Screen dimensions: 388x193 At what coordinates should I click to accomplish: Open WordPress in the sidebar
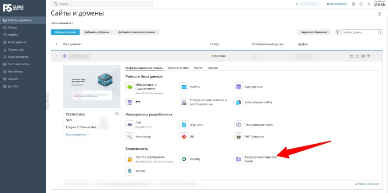click(23, 72)
